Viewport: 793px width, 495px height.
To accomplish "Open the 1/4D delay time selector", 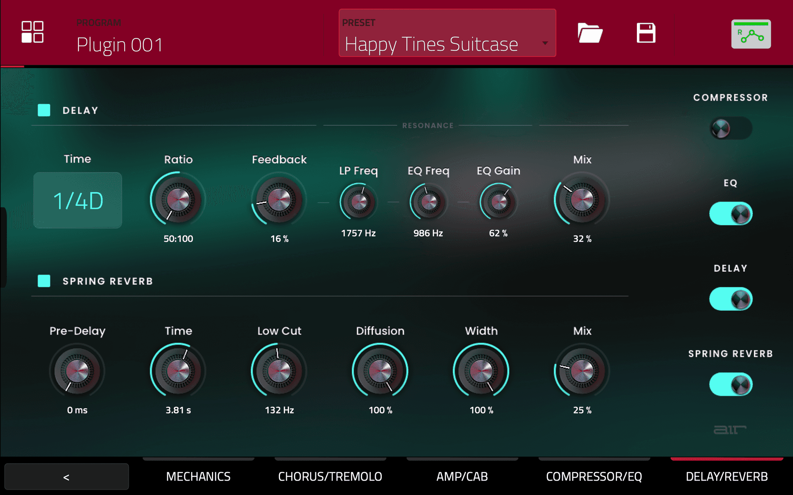I will (x=78, y=200).
